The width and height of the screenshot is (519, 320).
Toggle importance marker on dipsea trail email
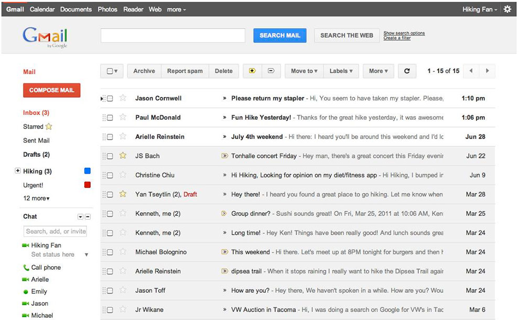point(225,271)
